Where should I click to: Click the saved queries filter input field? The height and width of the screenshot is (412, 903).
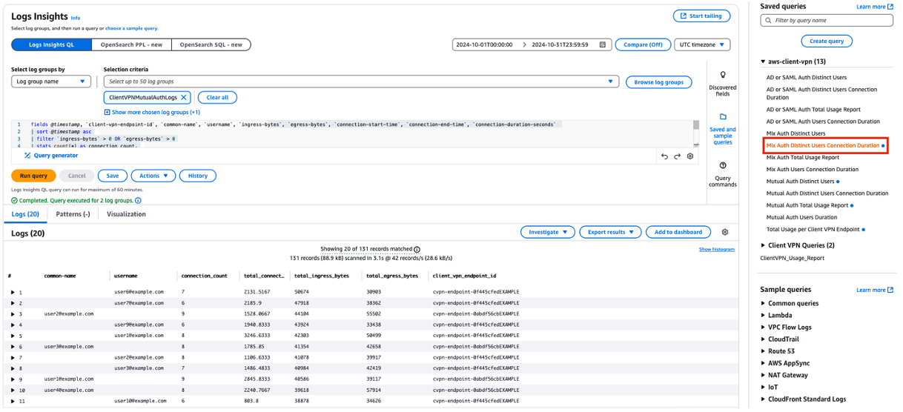coord(830,20)
